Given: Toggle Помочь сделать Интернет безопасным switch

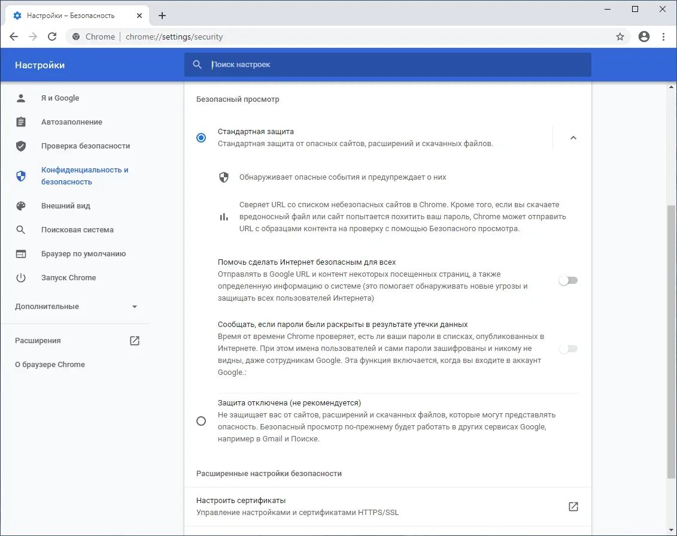Looking at the screenshot, I should pos(568,280).
